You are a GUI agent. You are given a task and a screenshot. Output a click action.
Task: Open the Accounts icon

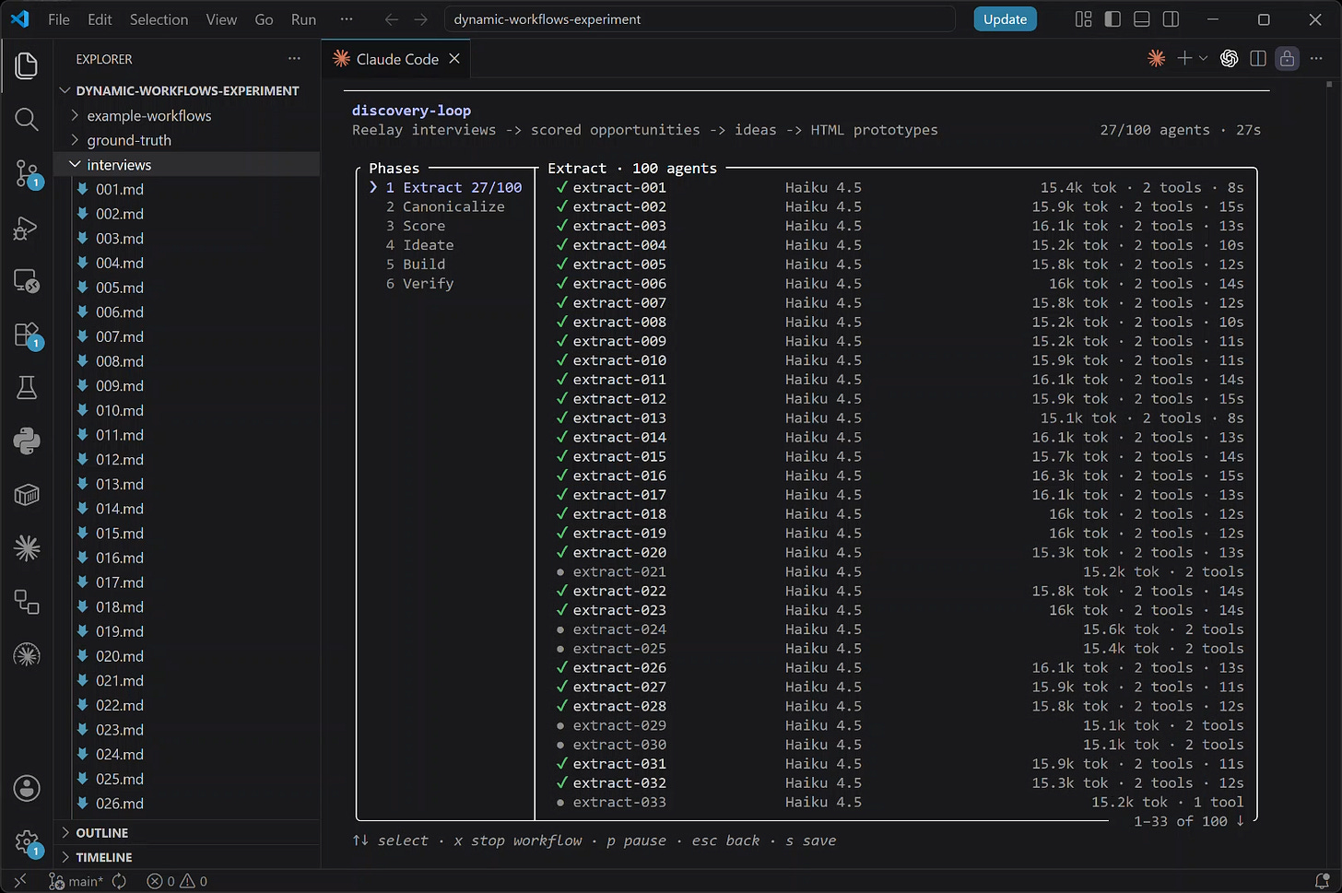(27, 789)
